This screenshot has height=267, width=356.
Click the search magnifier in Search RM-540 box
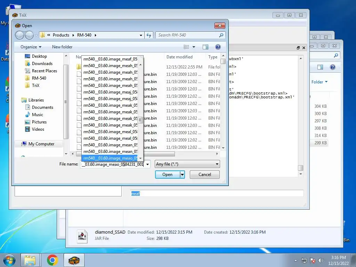(x=221, y=35)
